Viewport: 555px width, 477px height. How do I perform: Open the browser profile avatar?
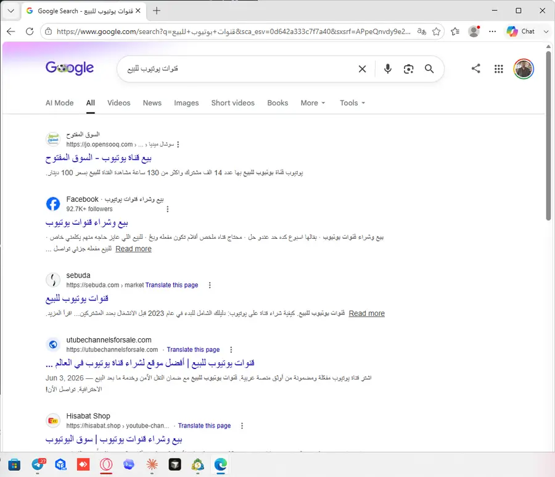tap(474, 31)
